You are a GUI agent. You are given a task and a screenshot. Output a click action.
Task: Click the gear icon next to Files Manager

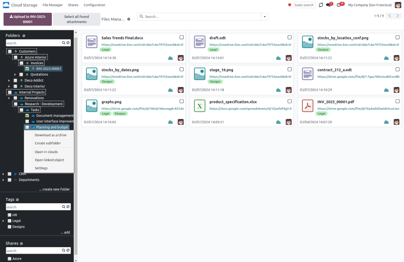coord(129,19)
